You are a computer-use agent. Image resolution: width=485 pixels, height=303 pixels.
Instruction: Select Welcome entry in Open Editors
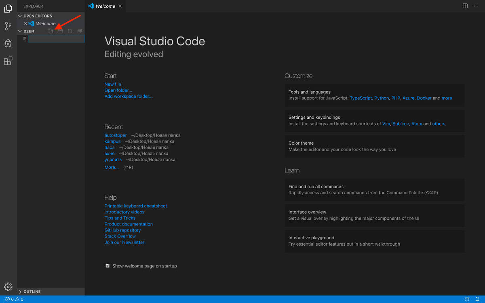51,23
